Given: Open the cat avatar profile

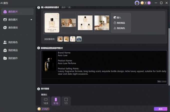Looking at the screenshot, I should click(x=137, y=3).
